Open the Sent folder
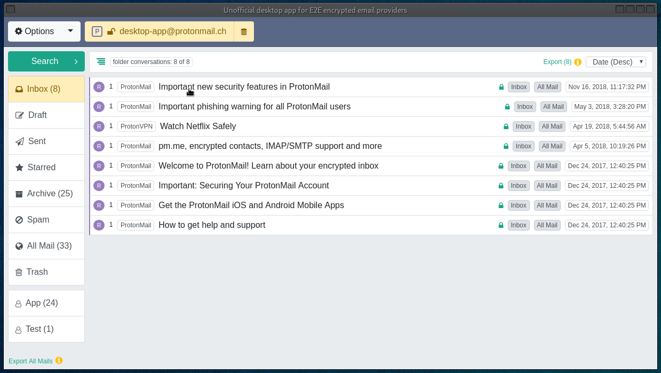The image size is (661, 373). tap(46, 141)
